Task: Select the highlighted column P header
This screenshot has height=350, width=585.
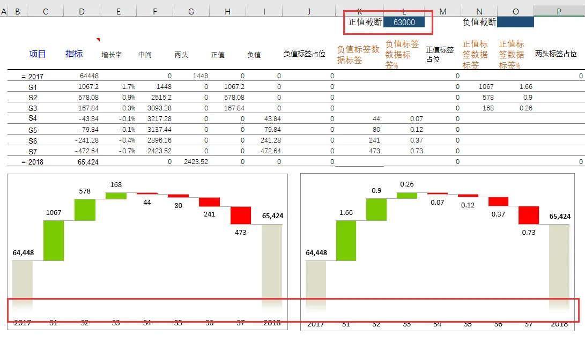Action: coord(559,11)
